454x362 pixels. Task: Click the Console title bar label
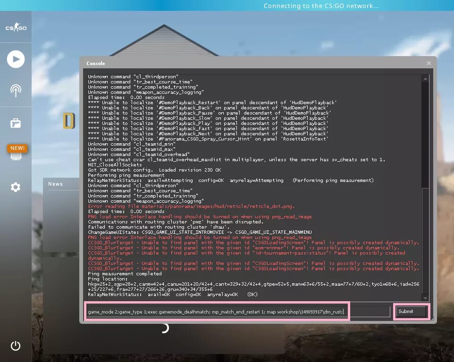click(95, 63)
